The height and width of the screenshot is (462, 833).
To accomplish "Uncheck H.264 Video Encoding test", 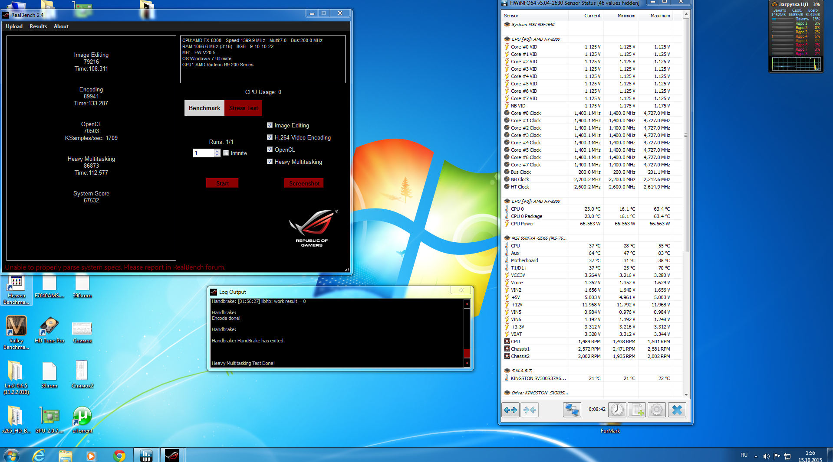I will click(x=270, y=137).
